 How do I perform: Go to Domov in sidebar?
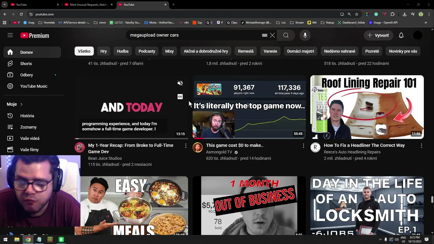[32, 52]
